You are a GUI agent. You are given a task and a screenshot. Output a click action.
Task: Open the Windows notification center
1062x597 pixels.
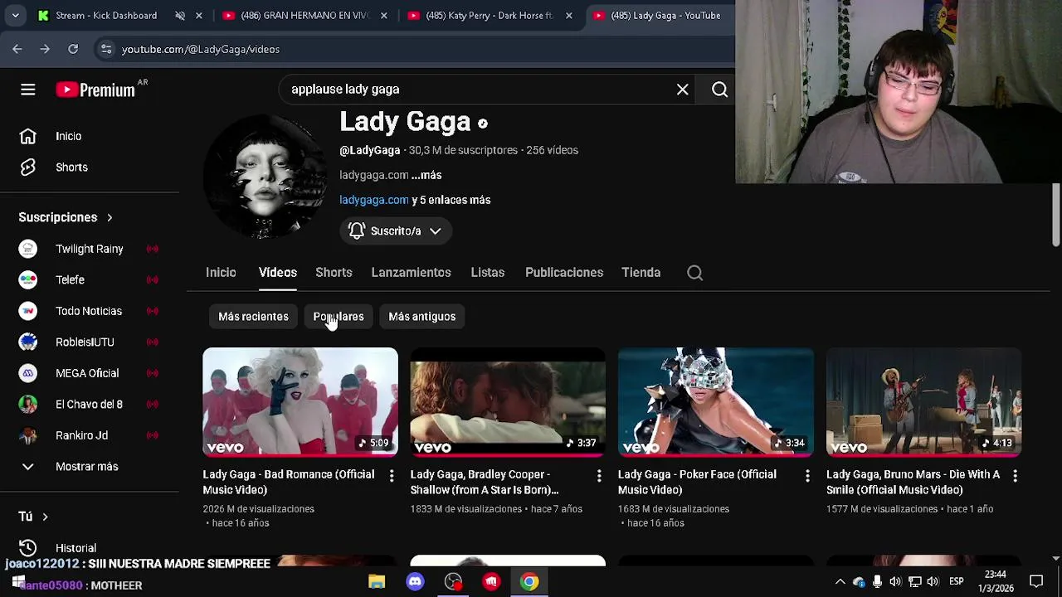click(1036, 581)
